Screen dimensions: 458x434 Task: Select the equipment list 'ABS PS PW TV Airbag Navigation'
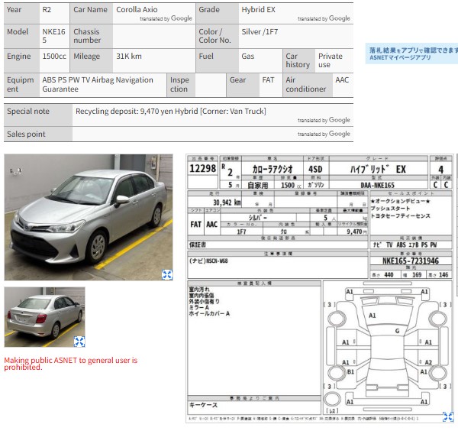point(98,79)
